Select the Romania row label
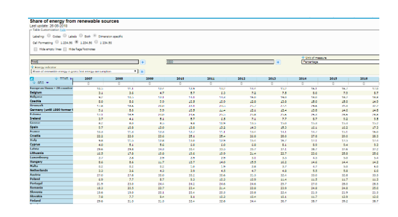The image size is (398, 217). point(36,188)
